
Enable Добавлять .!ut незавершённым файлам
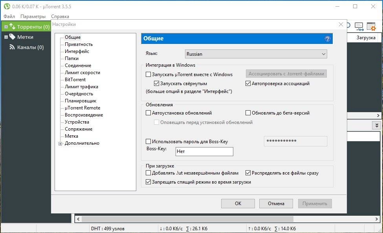click(148, 173)
